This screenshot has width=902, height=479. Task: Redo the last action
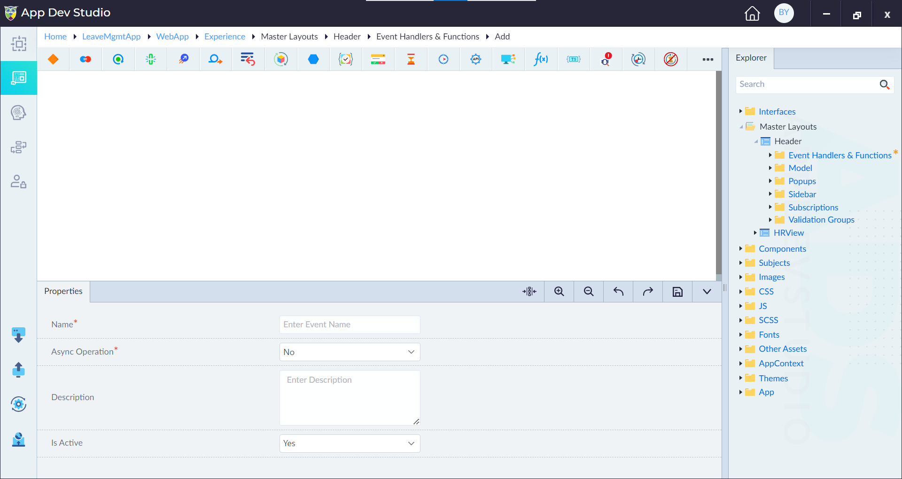pyautogui.click(x=648, y=292)
